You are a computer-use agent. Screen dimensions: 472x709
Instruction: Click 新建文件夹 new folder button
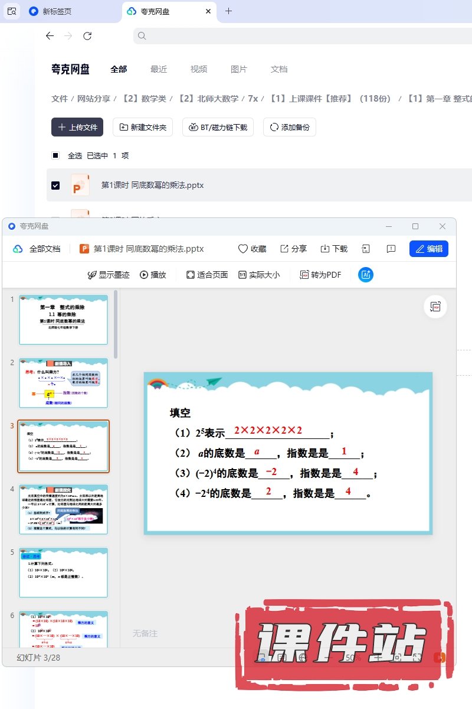pyautogui.click(x=143, y=127)
